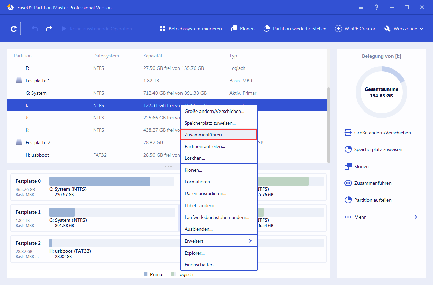This screenshot has width=433, height=285.
Task: Click the undo arrow button
Action: [x=35, y=29]
